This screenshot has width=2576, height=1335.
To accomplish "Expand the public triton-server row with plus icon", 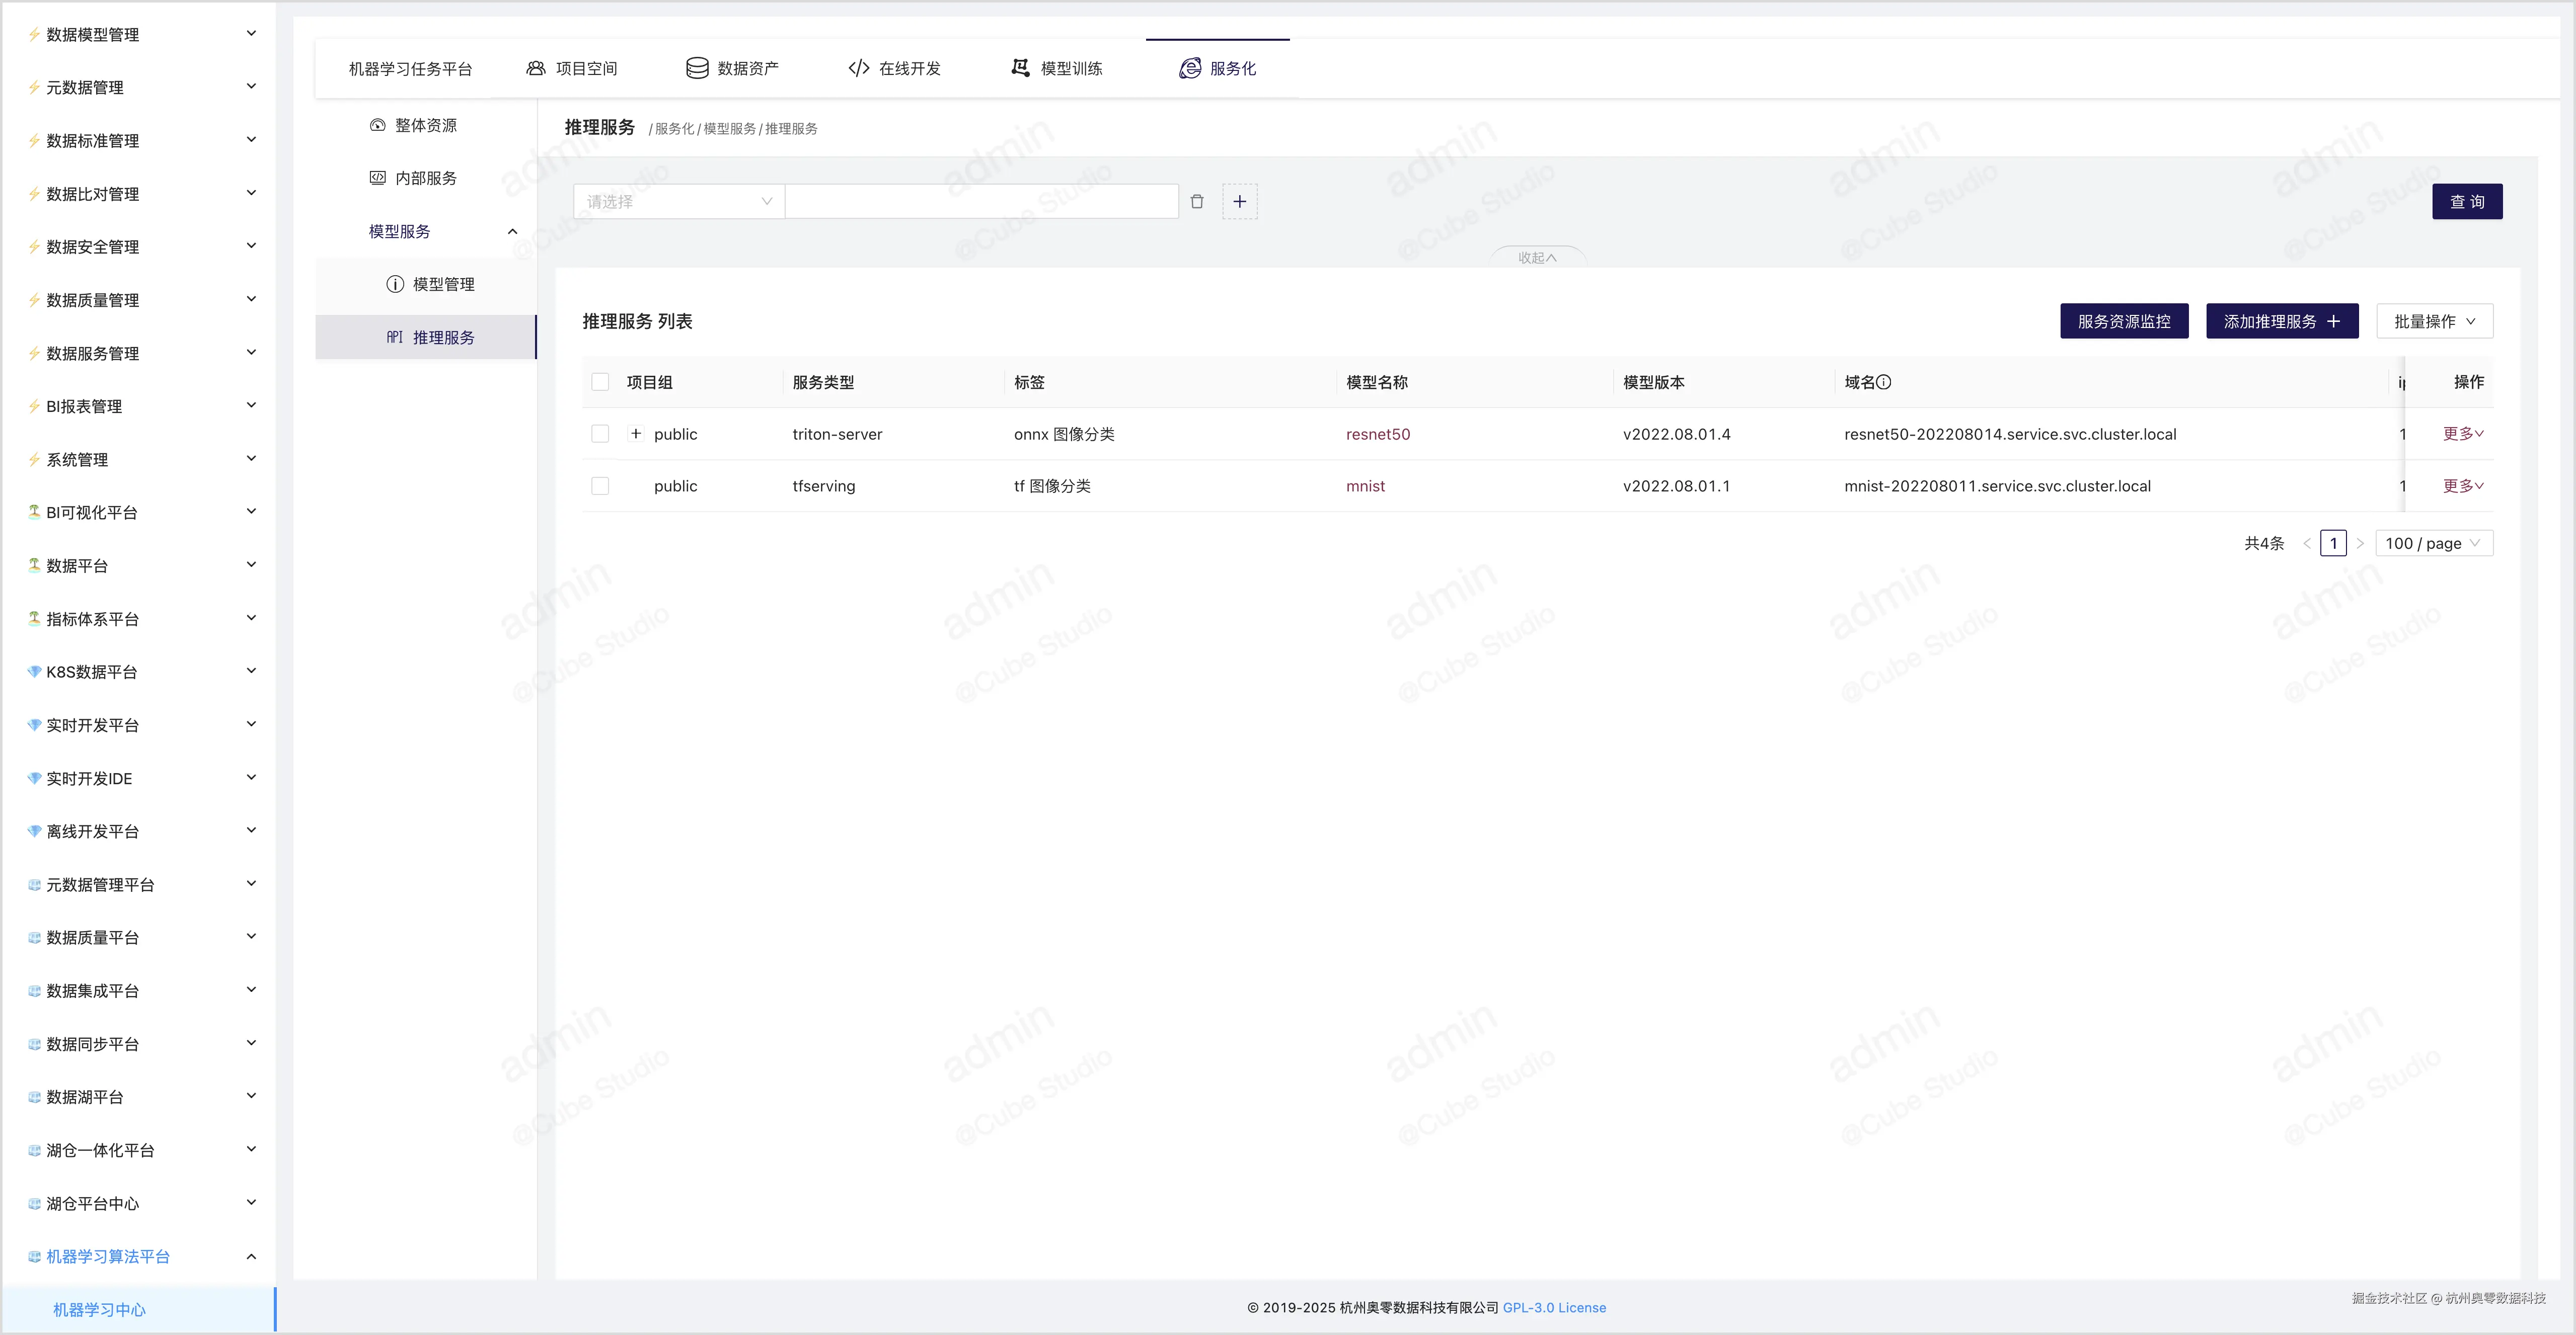I will point(635,434).
